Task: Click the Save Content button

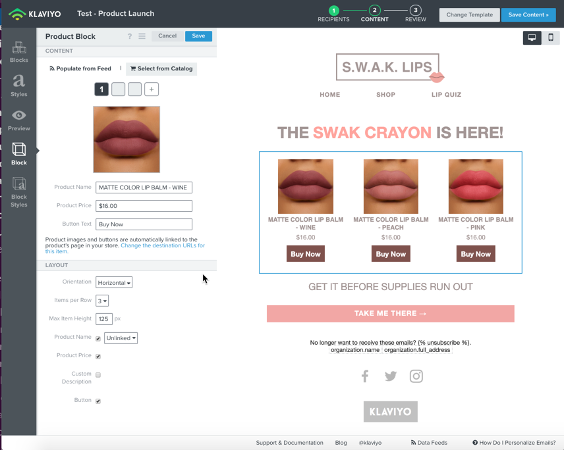Action: 528,14
